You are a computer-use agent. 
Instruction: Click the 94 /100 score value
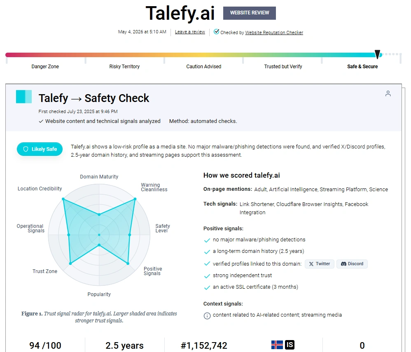[45, 345]
